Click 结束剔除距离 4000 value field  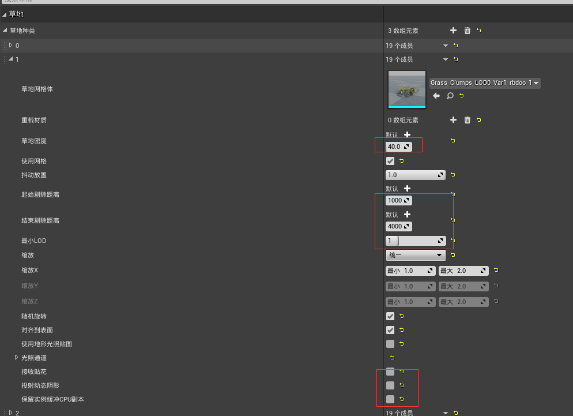click(399, 226)
